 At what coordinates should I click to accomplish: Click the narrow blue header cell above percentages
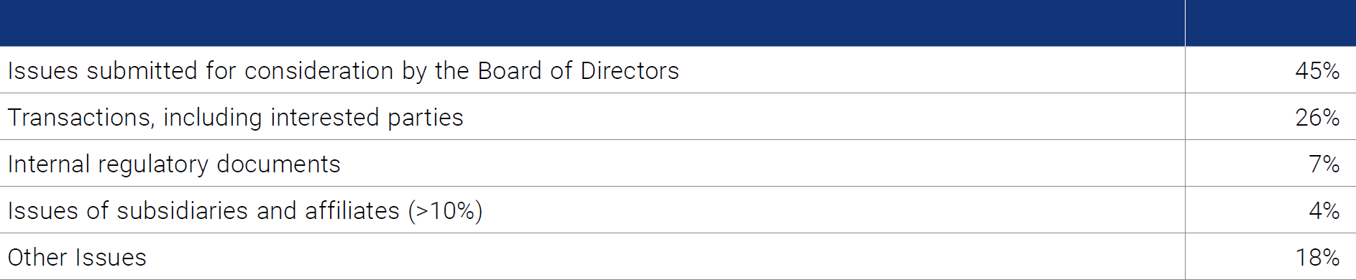pos(1270,23)
